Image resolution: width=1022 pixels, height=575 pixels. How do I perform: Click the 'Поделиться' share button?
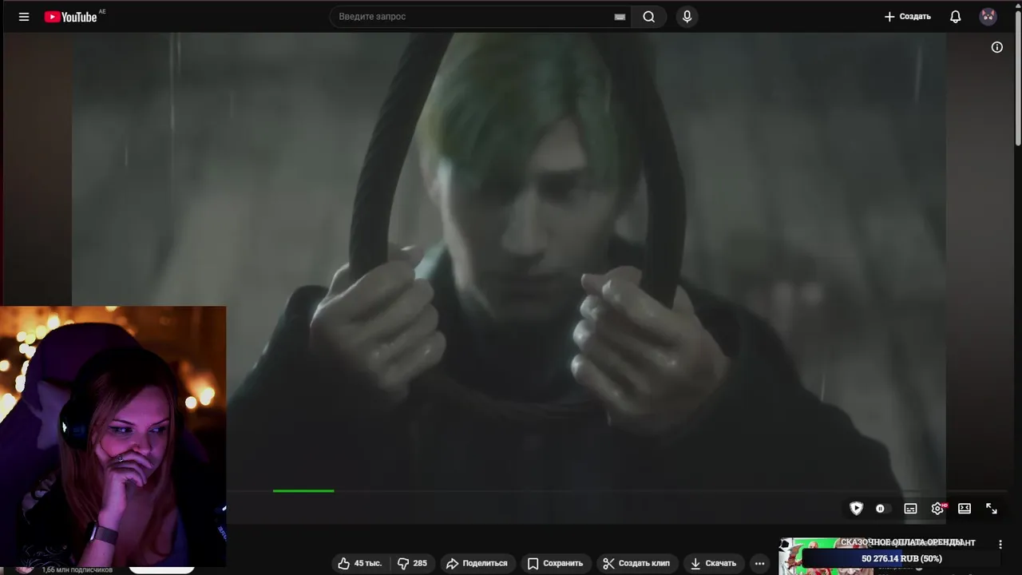477,563
